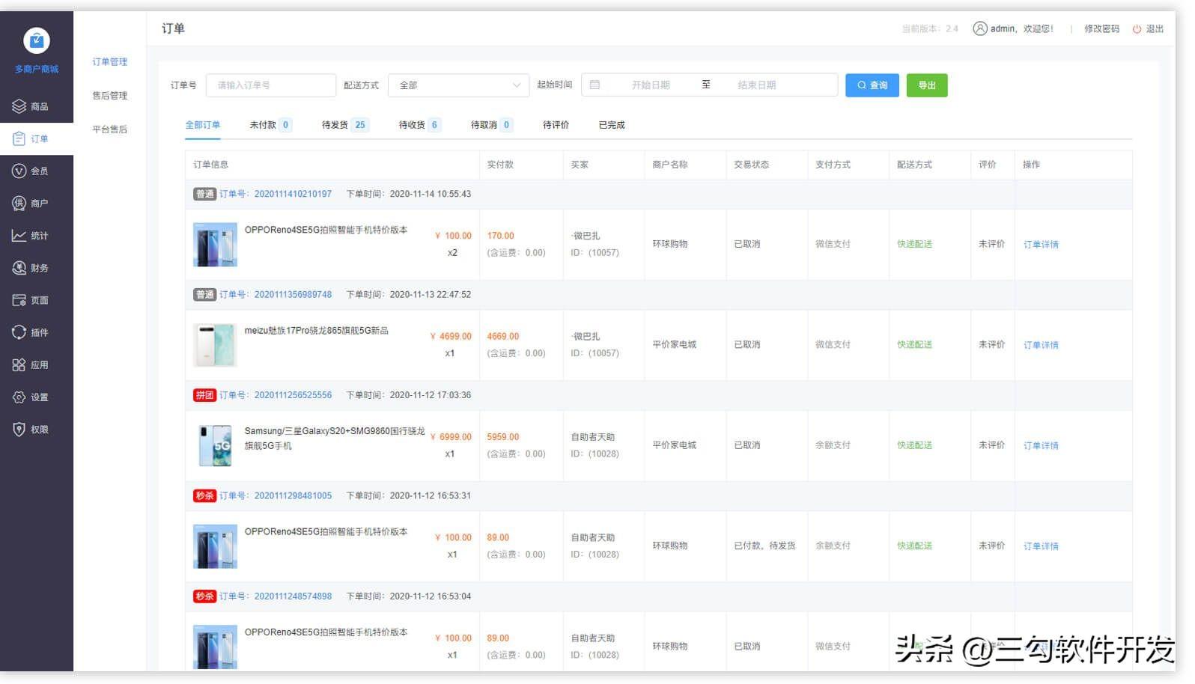
Task: Open the 插件 plugins sidebar icon
Action: click(19, 332)
